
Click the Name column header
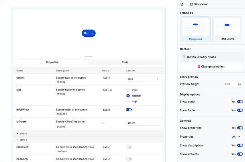coord(20,71)
